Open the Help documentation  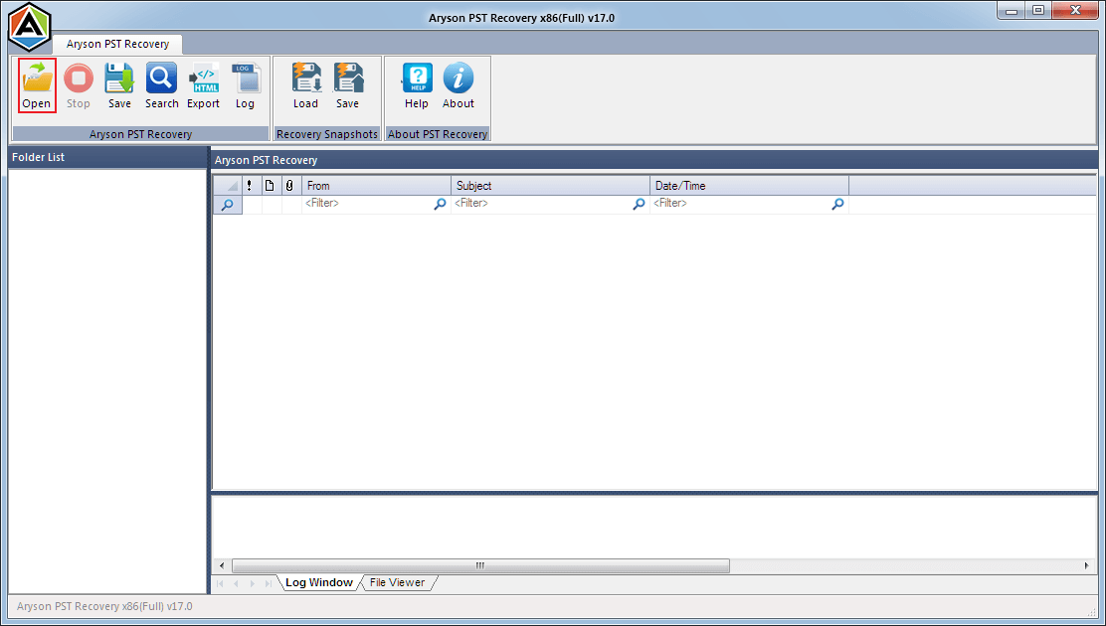coord(416,85)
